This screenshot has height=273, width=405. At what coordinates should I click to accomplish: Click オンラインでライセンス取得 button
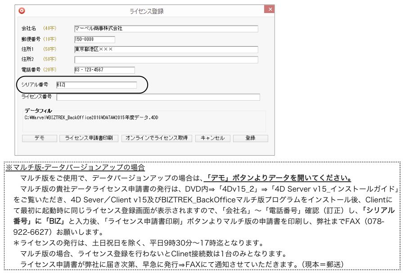[157, 139]
